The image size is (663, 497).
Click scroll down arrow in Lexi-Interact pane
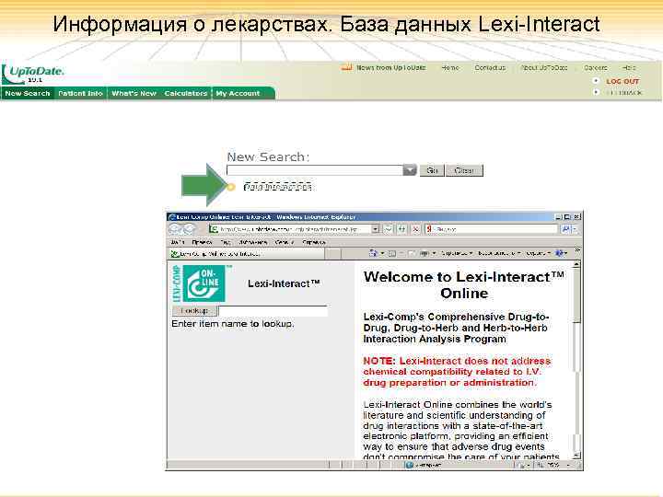pyautogui.click(x=576, y=456)
